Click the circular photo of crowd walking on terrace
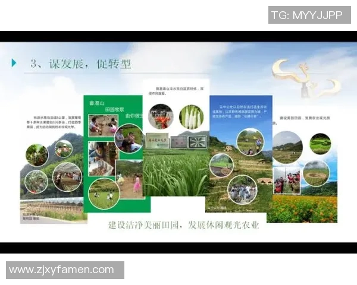 coord(243,190)
